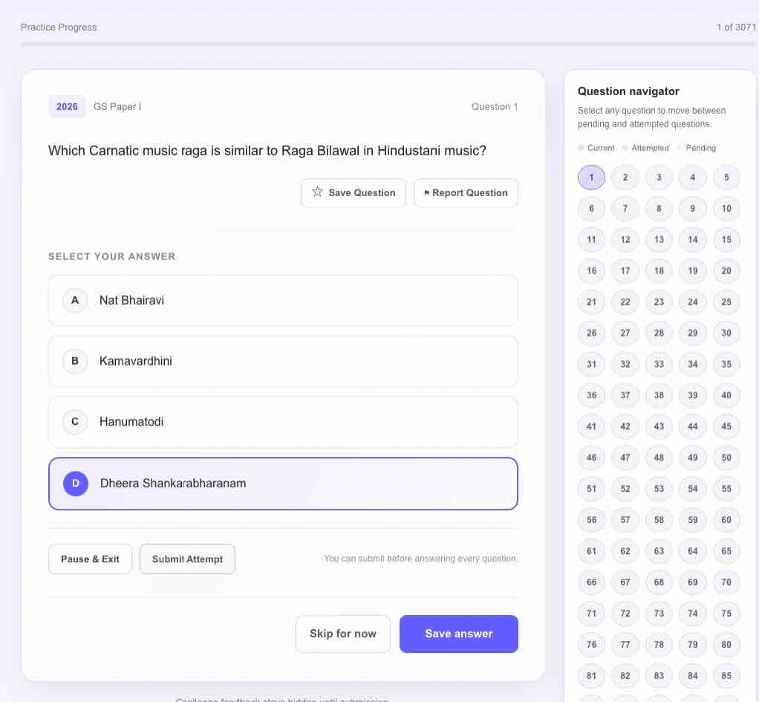This screenshot has height=702, width=759.
Task: Select option D Dheera Shankarabharanam
Action: pos(283,483)
